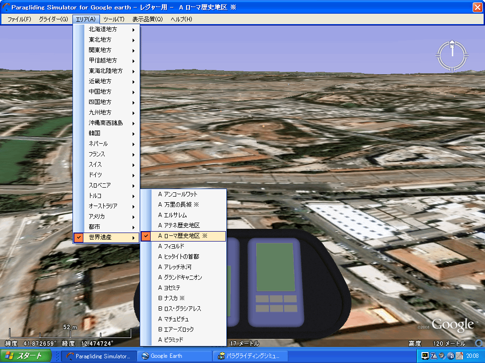485x363 pixels.
Task: Select area A ピラミッド
Action: (x=183, y=340)
